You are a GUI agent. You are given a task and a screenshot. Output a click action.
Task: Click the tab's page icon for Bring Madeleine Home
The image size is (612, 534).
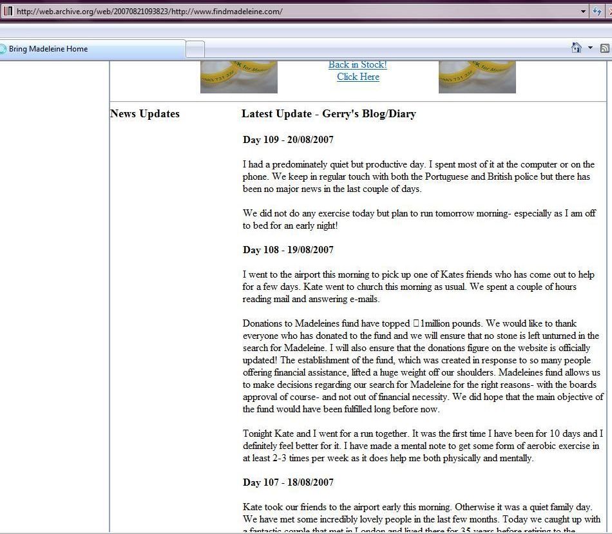pyautogui.click(x=3, y=49)
